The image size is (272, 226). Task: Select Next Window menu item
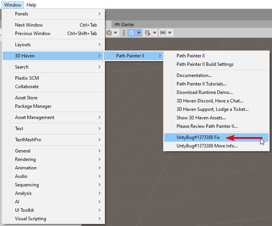pyautogui.click(x=53, y=25)
